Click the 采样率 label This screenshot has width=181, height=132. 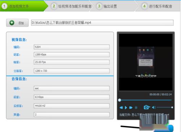18,106
